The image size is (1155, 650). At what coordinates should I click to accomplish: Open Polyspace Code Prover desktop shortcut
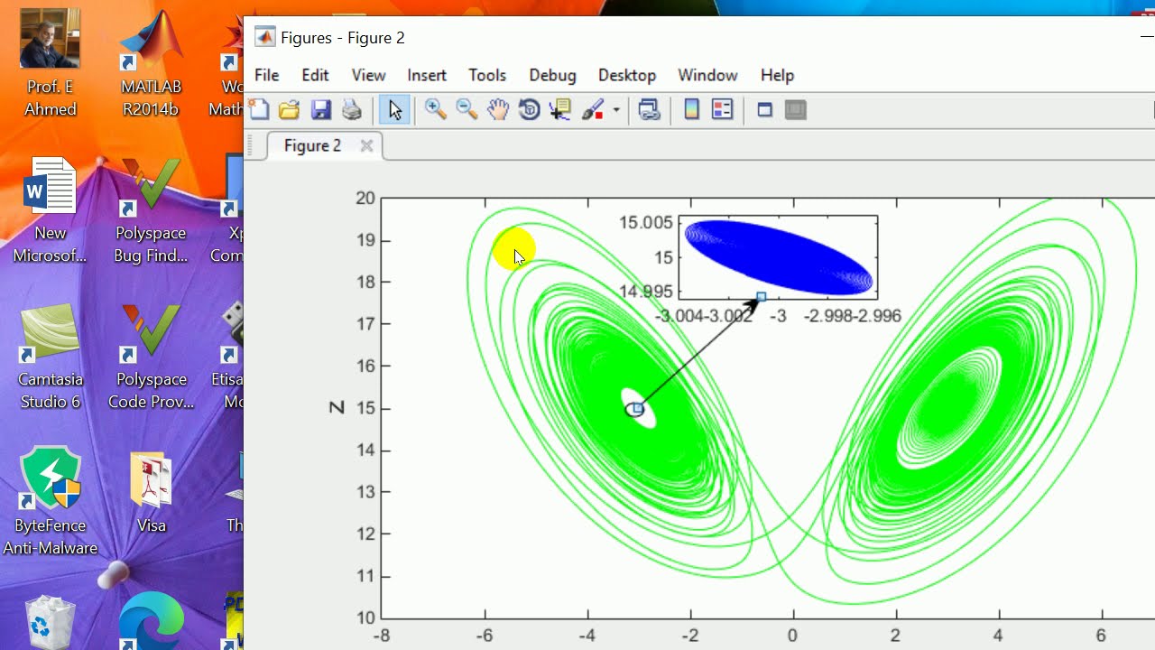click(x=151, y=356)
